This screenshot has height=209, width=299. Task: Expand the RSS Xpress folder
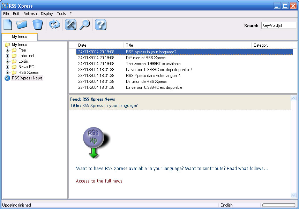pyautogui.click(x=7, y=72)
